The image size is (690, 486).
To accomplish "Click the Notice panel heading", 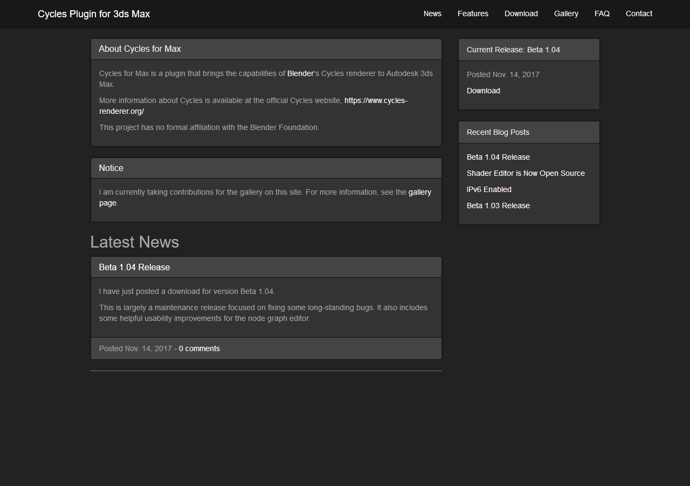I will (x=111, y=168).
